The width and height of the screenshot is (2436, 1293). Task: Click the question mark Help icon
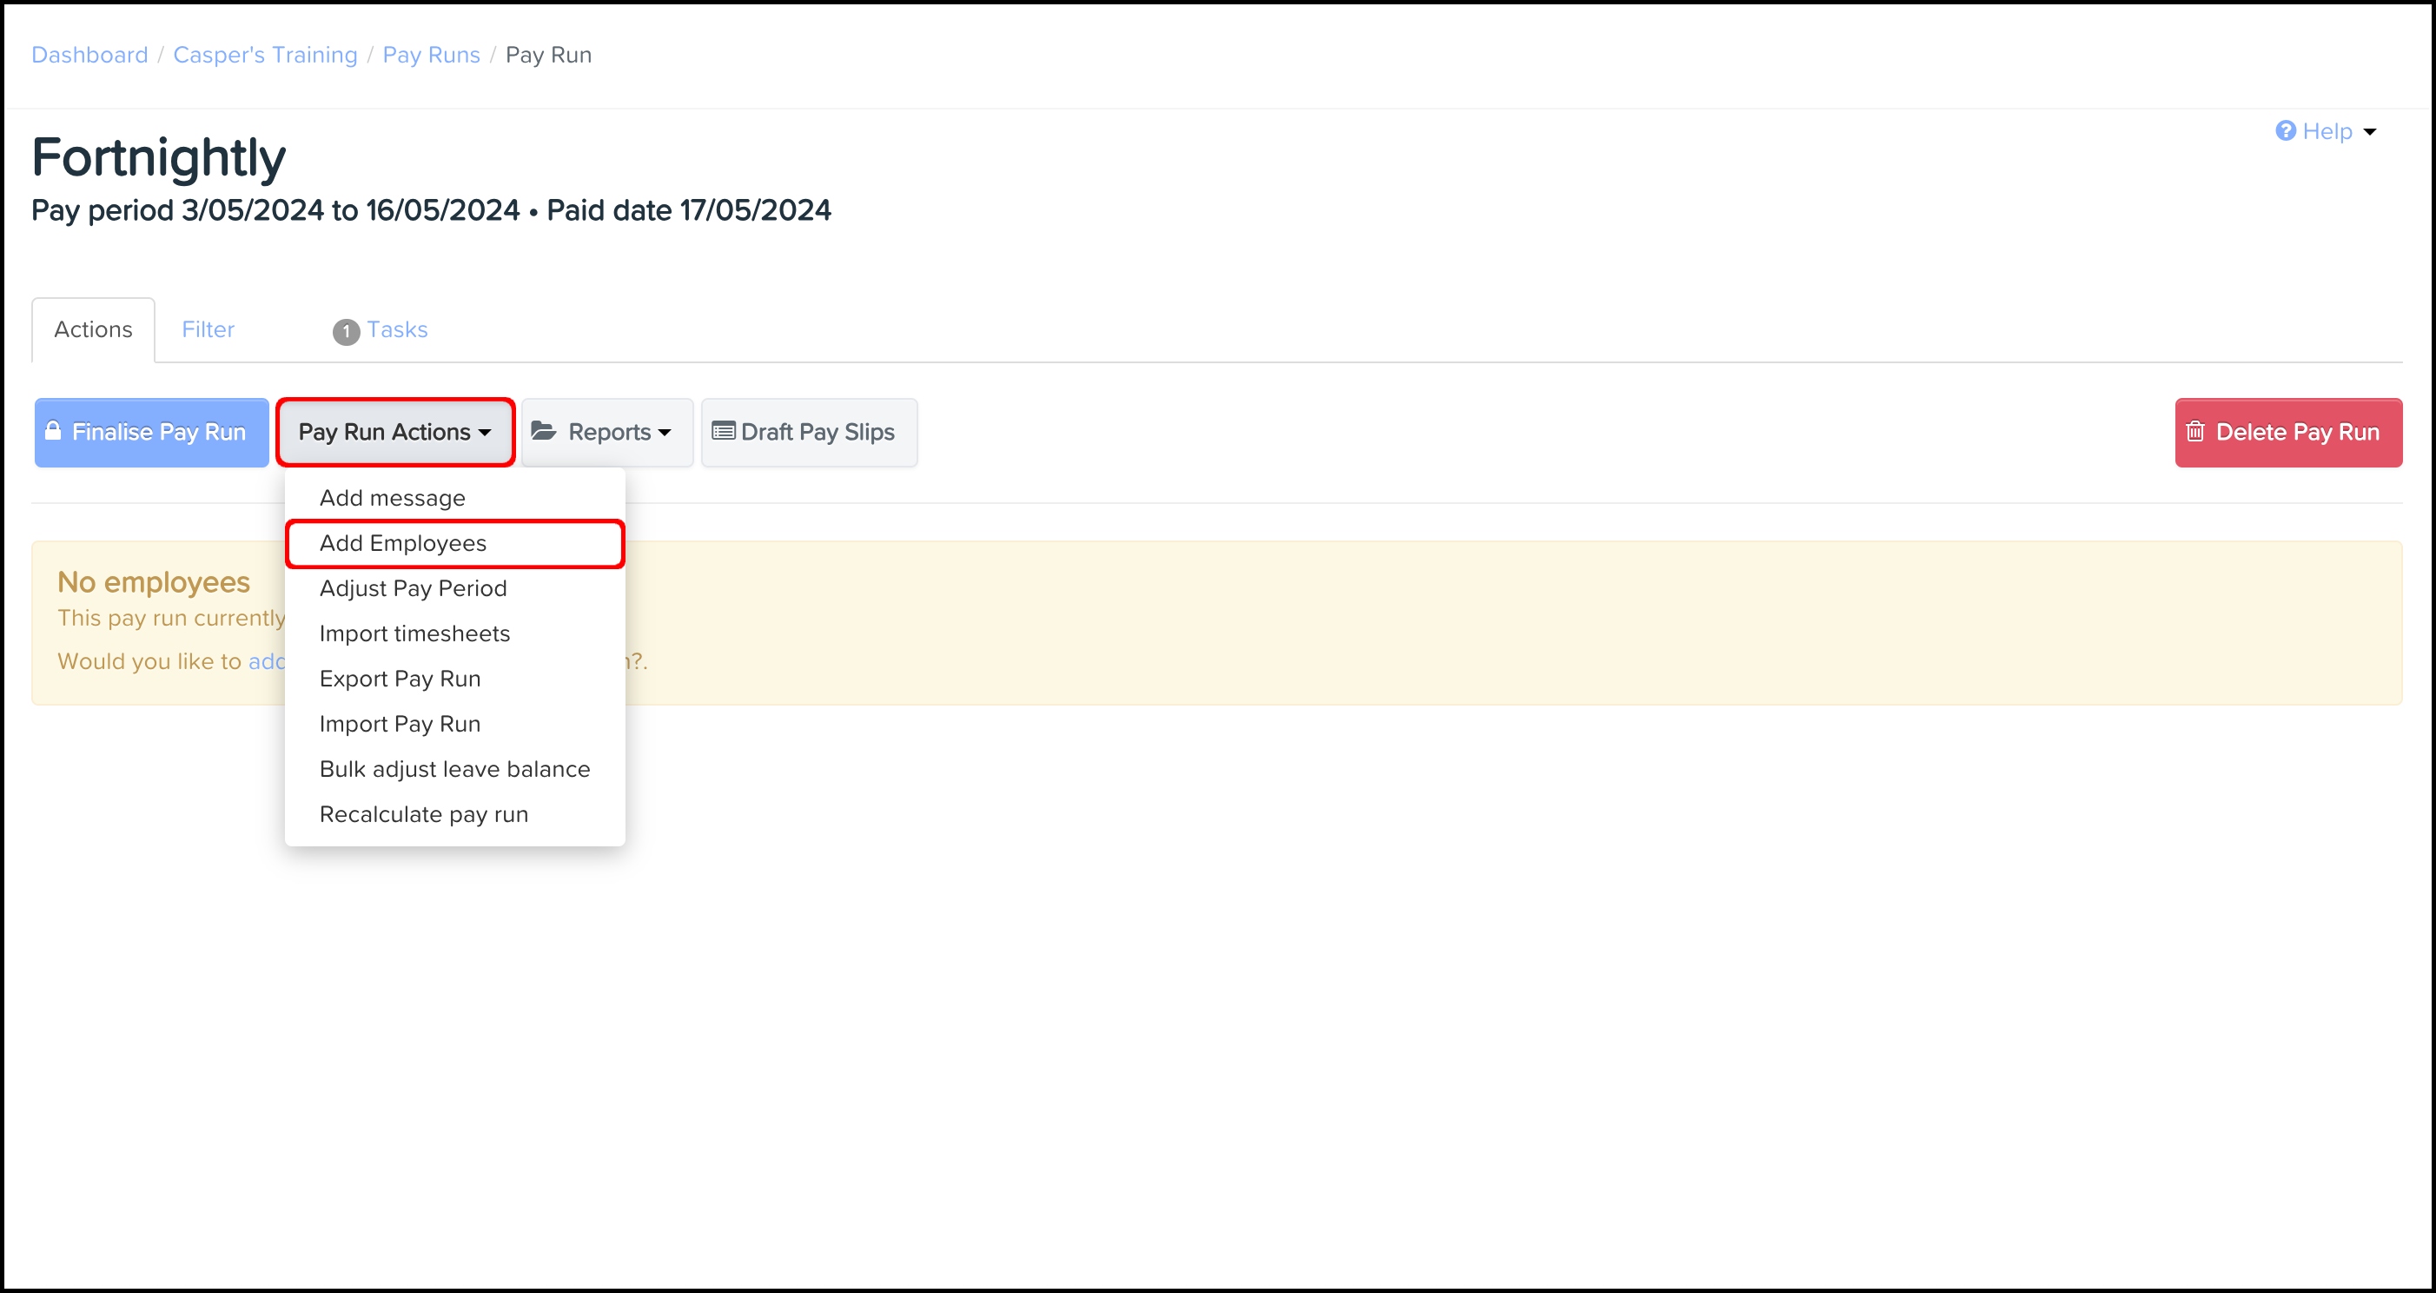[2285, 131]
